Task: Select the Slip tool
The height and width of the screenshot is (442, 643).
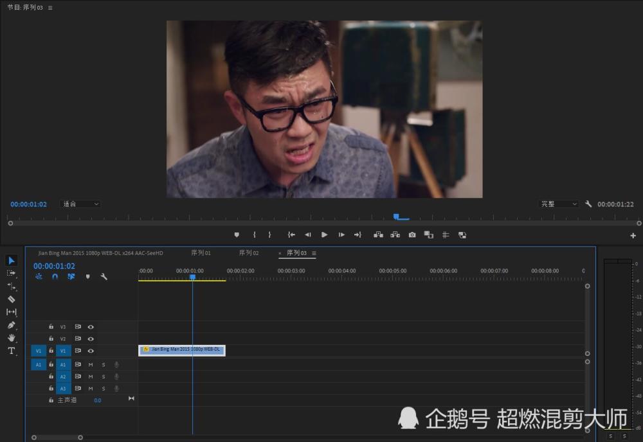Action: click(12, 312)
